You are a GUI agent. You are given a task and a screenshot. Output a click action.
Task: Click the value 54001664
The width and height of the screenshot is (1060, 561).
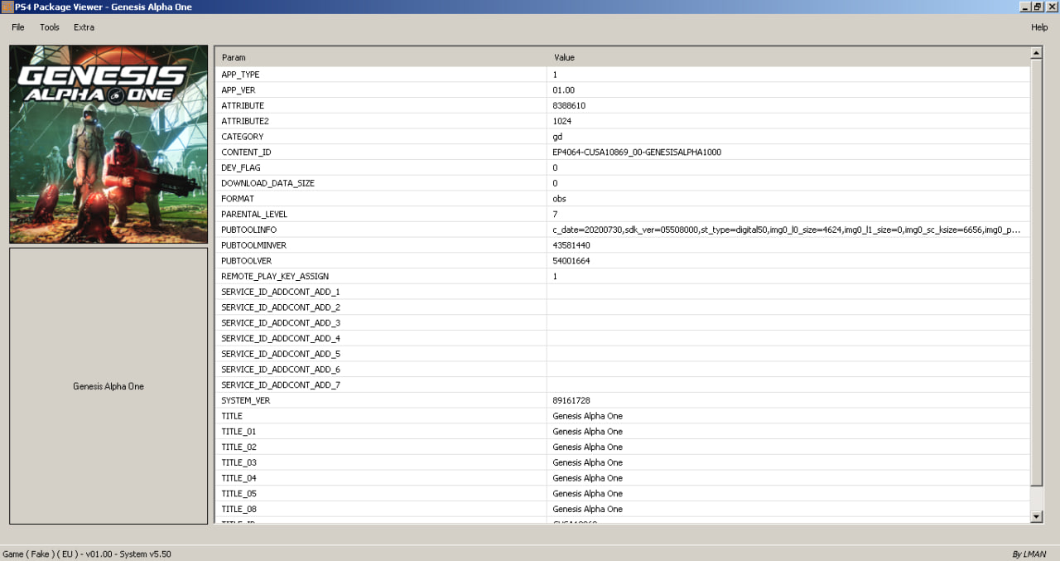(x=571, y=261)
